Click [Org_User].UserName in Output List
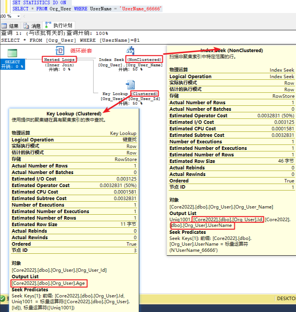Image resolution: width=296 pixels, height=312 pixels. pyautogui.click(x=201, y=225)
